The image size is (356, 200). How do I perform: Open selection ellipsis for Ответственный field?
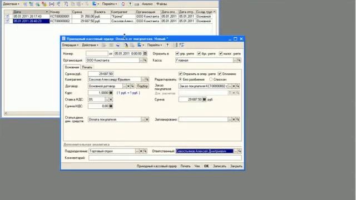(236, 151)
